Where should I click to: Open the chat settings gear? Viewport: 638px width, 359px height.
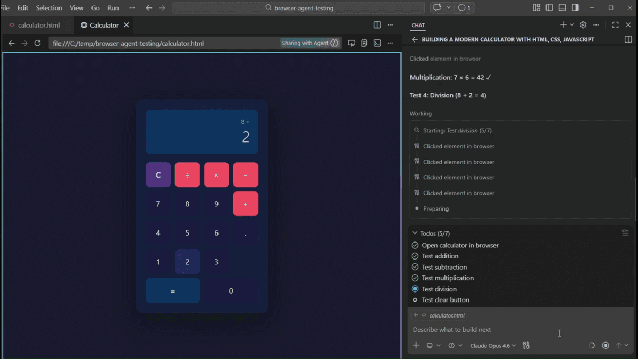point(583,25)
